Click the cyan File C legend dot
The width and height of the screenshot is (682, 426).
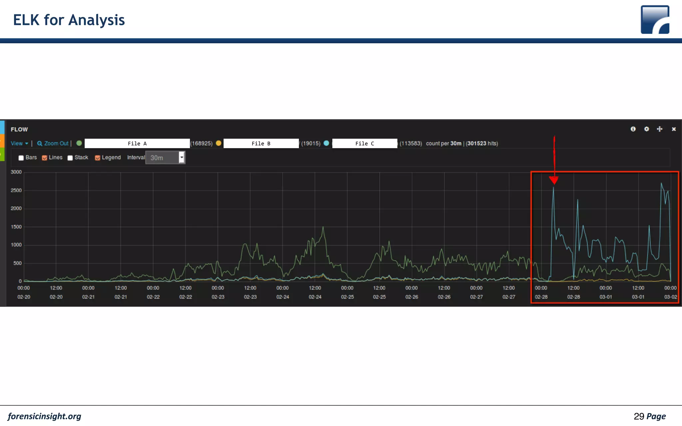(326, 143)
